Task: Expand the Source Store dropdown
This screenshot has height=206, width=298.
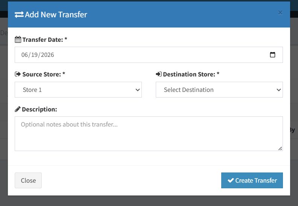Action: tap(78, 90)
